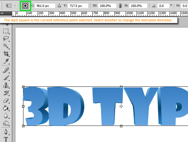Toggle relative positioning triangle between X and Y
Image resolution: width=188 pixels, height=142 pixels.
point(59,6)
